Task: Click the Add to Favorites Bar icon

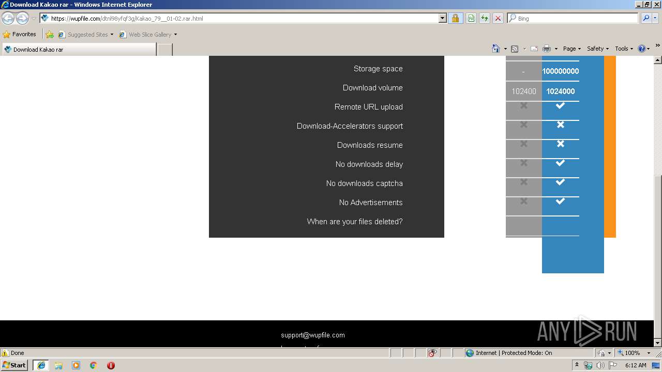Action: click(50, 35)
